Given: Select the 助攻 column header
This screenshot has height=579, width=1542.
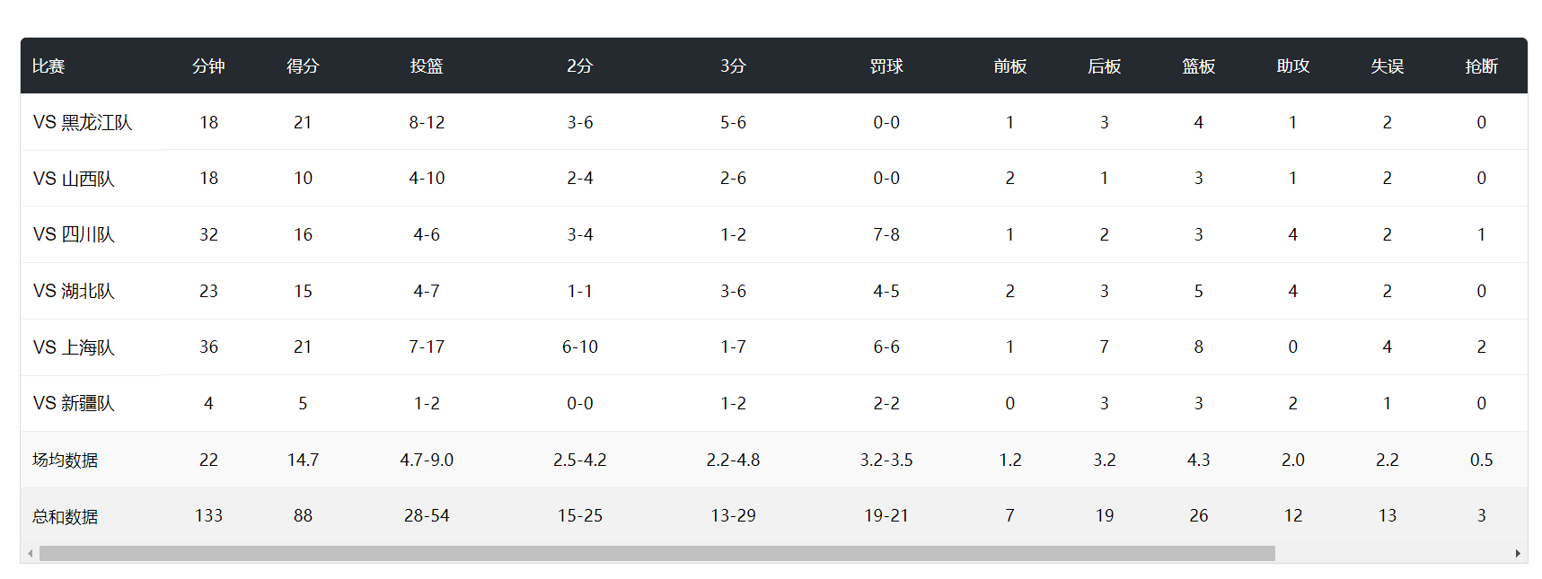Looking at the screenshot, I should [x=1292, y=66].
